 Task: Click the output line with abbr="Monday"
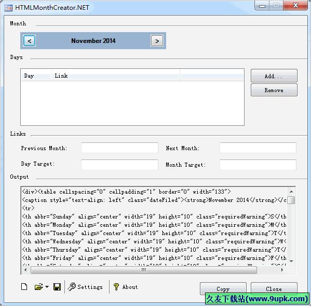154,225
